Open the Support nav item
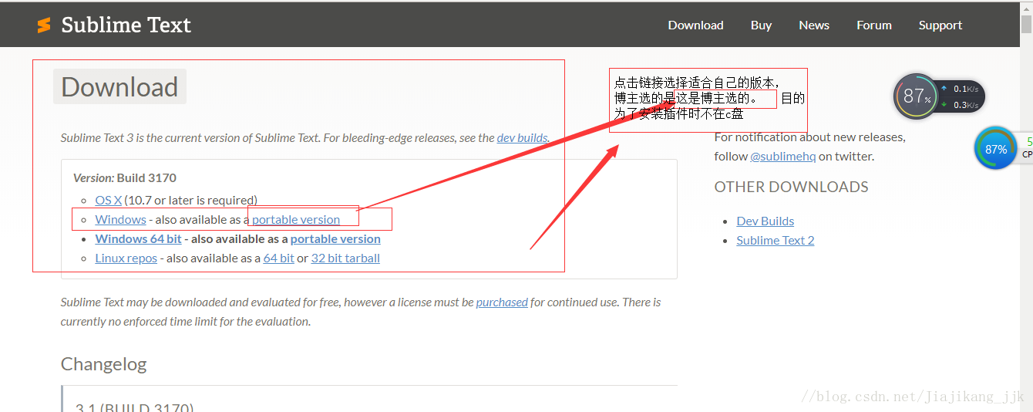 940,25
